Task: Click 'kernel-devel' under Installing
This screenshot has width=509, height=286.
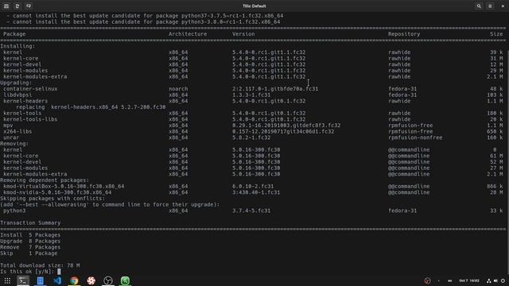Action: pyautogui.click(x=22, y=64)
